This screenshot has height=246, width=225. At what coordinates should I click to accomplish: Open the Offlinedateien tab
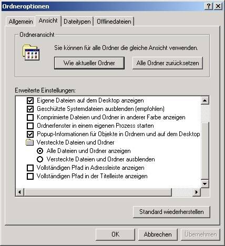[x=114, y=22]
